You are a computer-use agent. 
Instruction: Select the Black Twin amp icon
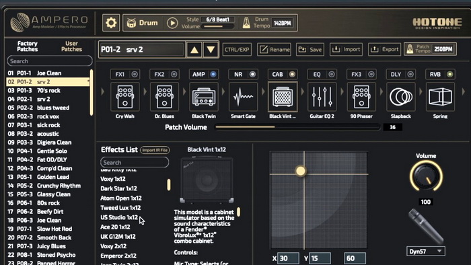pyautogui.click(x=204, y=97)
